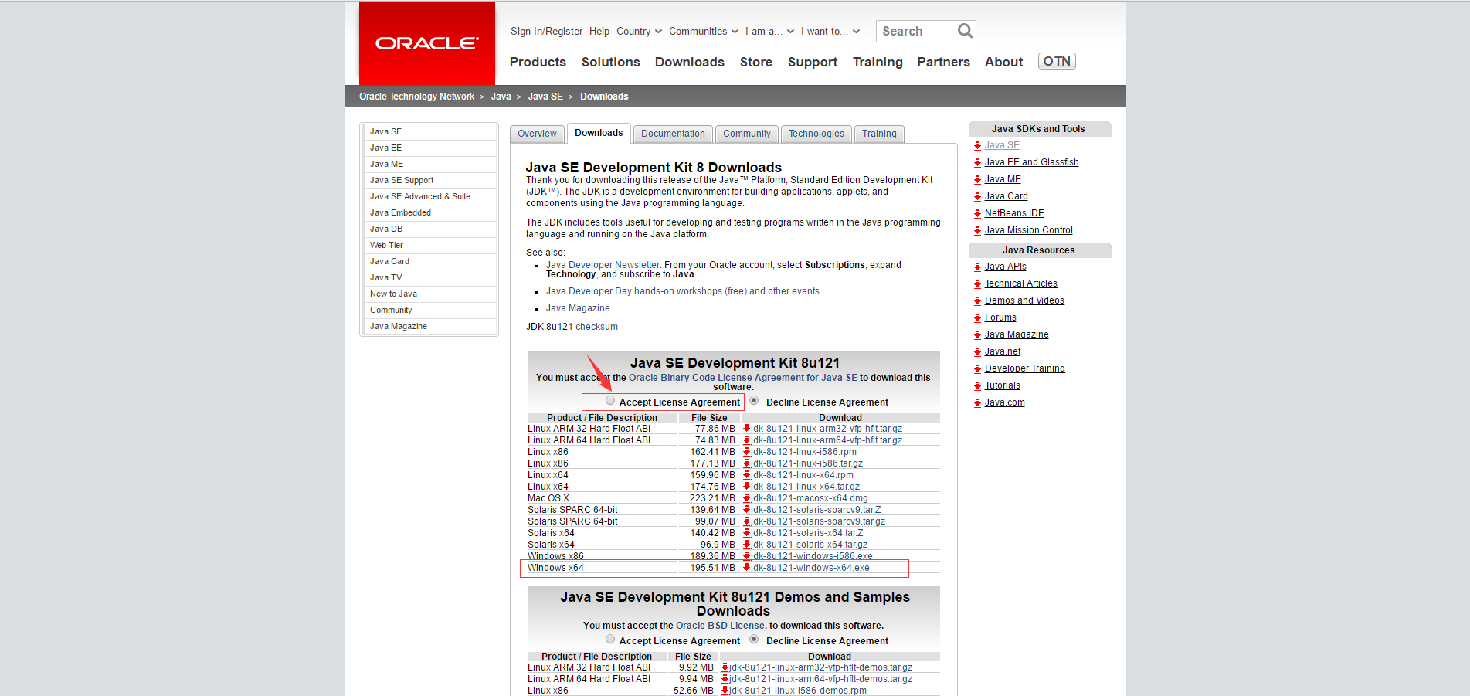
Task: Click Java Developer Newsletter link
Action: click(x=603, y=265)
